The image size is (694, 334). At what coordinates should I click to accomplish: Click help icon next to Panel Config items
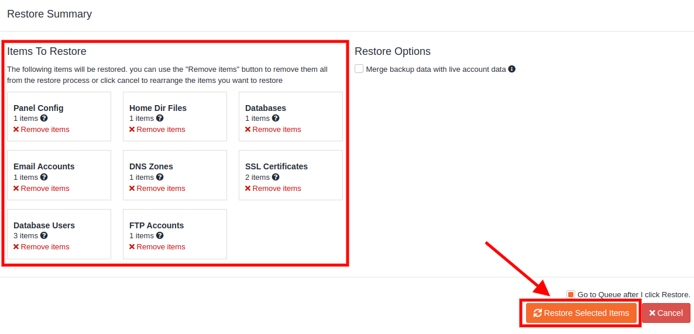pyautogui.click(x=44, y=119)
